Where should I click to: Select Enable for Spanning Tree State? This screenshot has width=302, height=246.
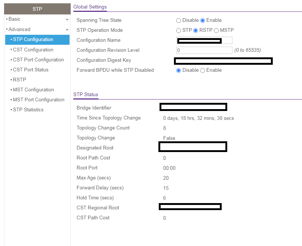point(202,20)
